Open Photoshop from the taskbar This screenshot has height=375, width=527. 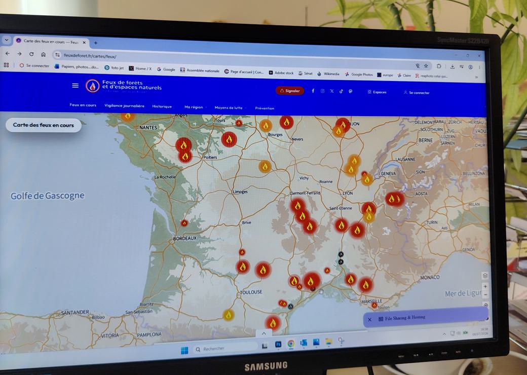[278, 345]
